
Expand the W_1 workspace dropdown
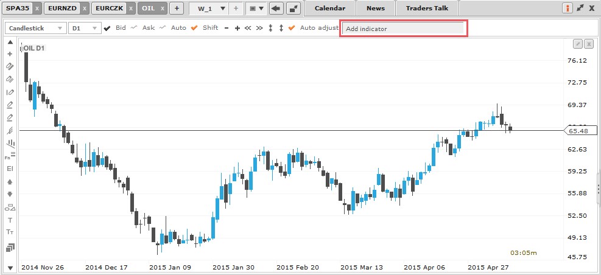pyautogui.click(x=222, y=9)
